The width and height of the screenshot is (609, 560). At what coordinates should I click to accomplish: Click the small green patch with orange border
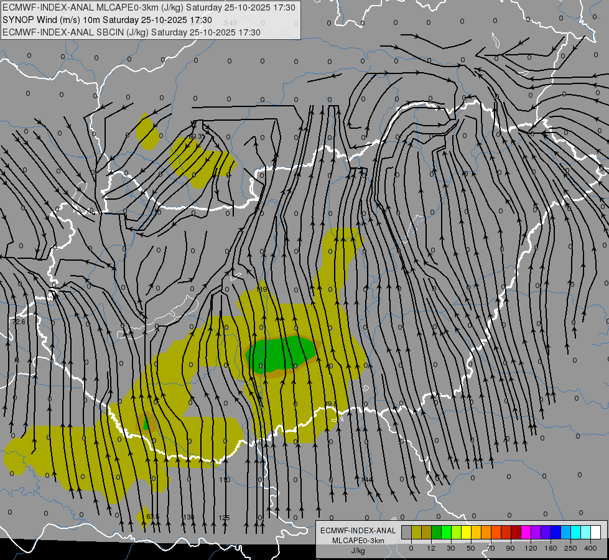[x=146, y=424]
